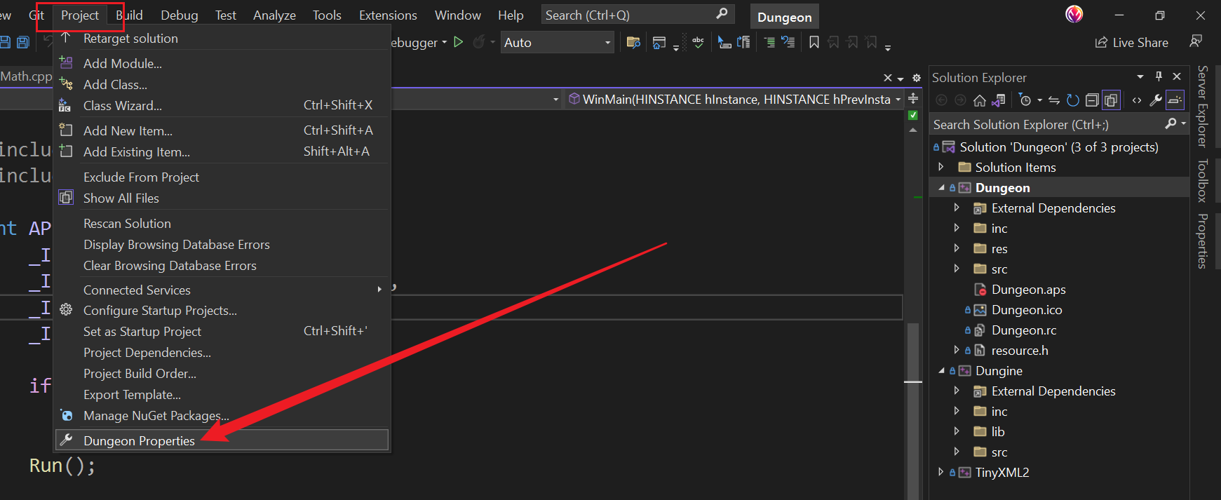Open the Auto dropdown in toolbar
This screenshot has height=500, width=1221.
click(x=607, y=43)
